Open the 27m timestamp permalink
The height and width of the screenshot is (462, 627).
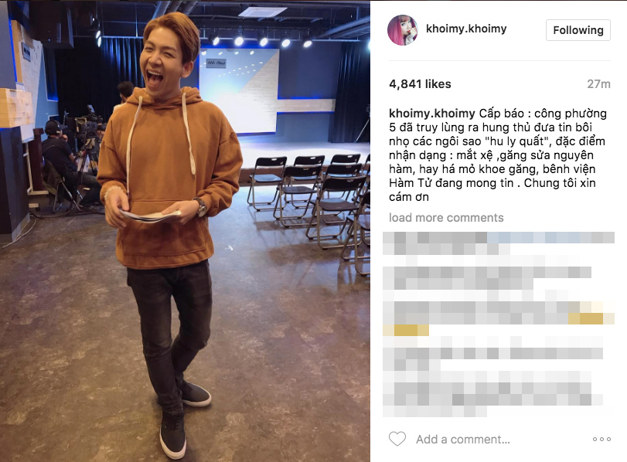[598, 84]
